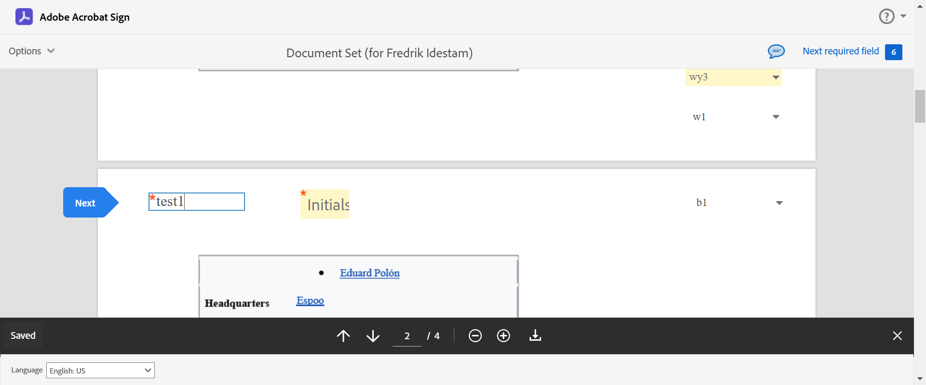
Task: Click the page number input box
Action: click(407, 336)
